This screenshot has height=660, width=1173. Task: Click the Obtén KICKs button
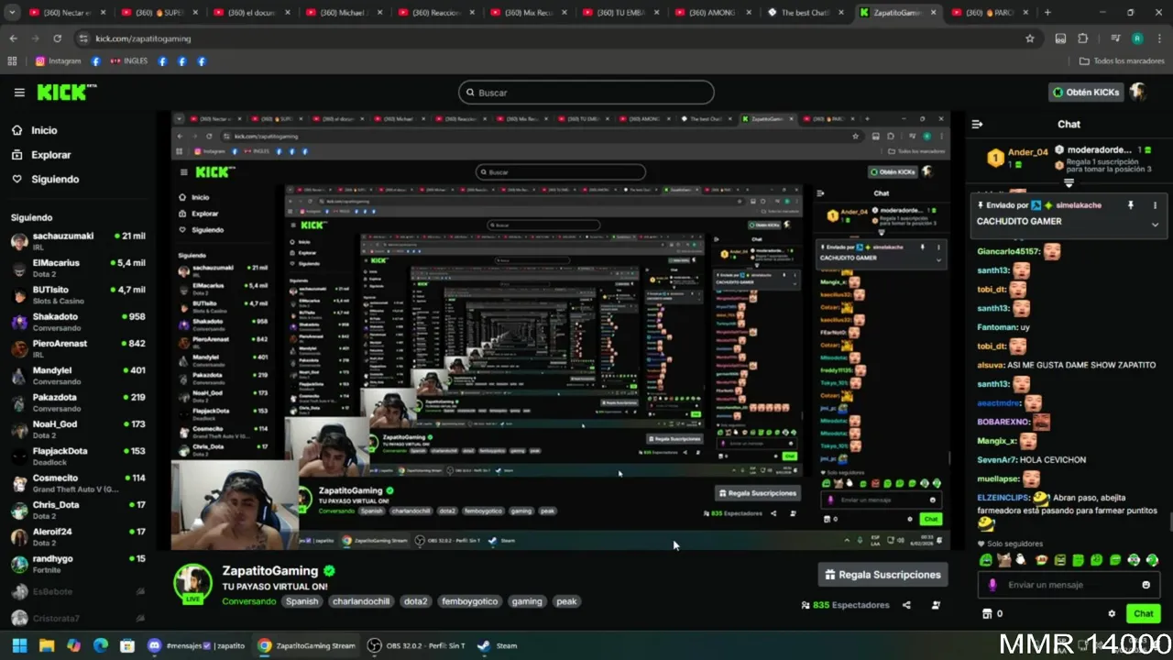click(1086, 93)
